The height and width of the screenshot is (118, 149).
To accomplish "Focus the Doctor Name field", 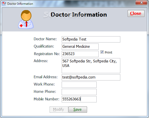I will click(91, 39).
